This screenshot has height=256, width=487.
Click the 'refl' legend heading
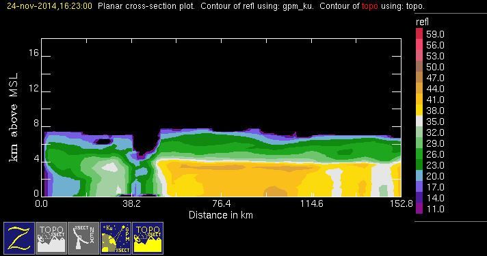(x=422, y=22)
